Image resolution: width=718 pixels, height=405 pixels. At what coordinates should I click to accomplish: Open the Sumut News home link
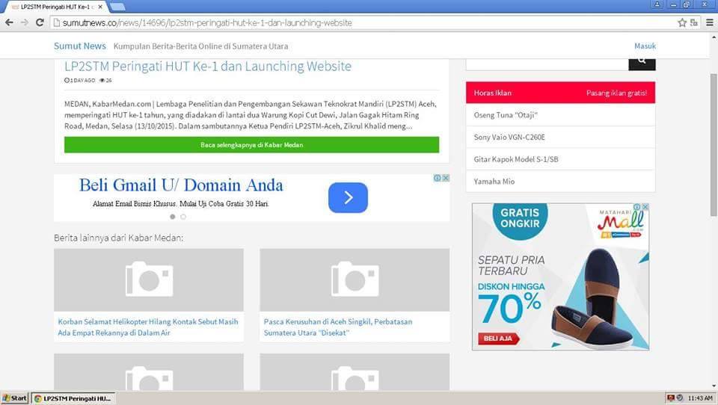pyautogui.click(x=79, y=46)
